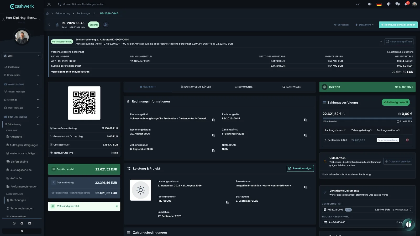Screen dimensions: 420x236
Task: Switch to the Mahnwesen tab
Action: (292, 87)
